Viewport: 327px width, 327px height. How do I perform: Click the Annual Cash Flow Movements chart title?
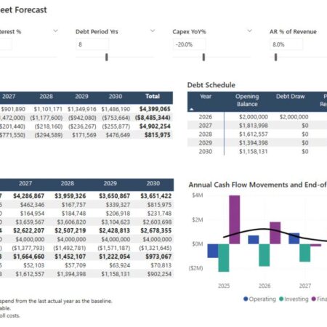point(258,185)
